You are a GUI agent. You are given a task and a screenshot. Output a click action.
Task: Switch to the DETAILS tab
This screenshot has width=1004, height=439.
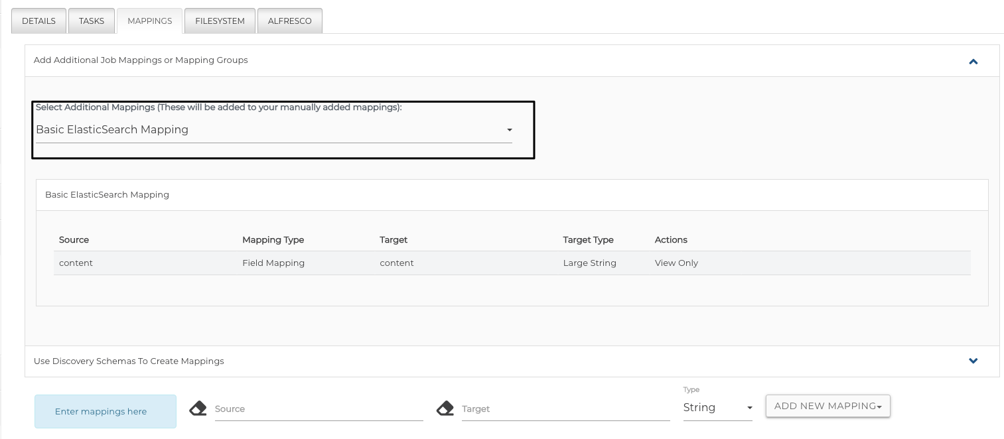(38, 21)
